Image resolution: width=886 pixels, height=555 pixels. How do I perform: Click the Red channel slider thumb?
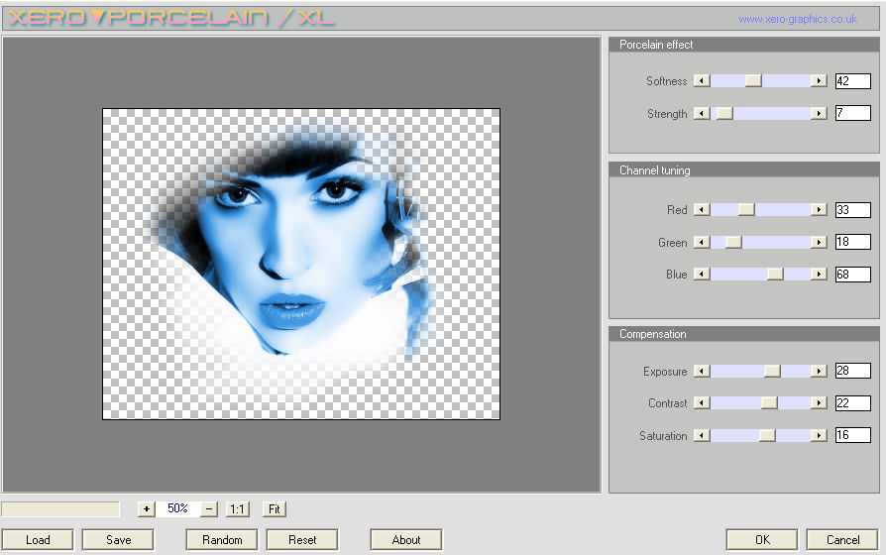click(746, 210)
